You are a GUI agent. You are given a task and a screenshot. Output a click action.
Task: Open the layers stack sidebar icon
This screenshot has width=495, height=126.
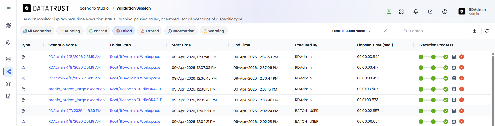(x=8, y=84)
